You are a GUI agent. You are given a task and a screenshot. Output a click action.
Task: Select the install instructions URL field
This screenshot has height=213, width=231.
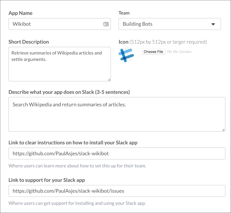pos(117,154)
